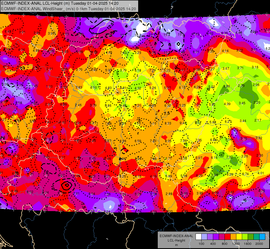Click the yellow legend swatch
270x249 pixels.
[239, 237]
